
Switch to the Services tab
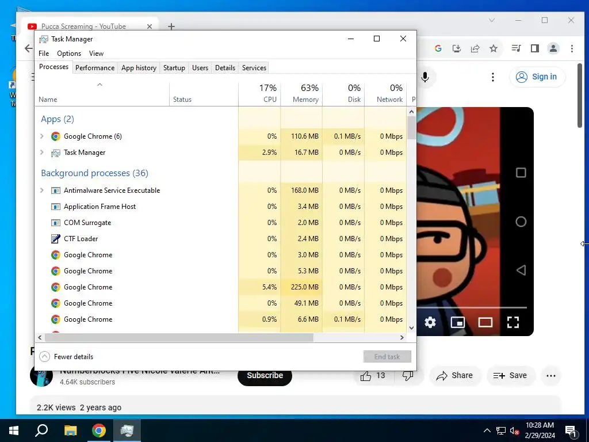pos(254,68)
